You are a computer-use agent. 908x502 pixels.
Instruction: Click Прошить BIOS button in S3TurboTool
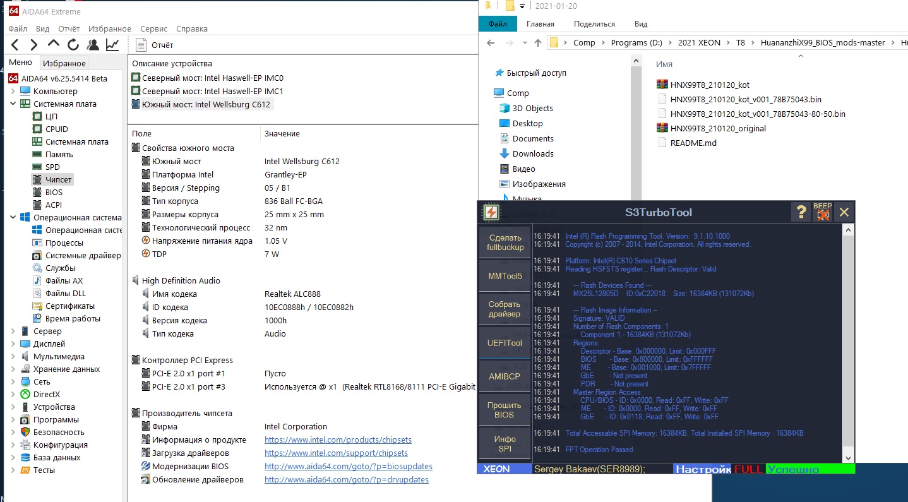tap(505, 410)
